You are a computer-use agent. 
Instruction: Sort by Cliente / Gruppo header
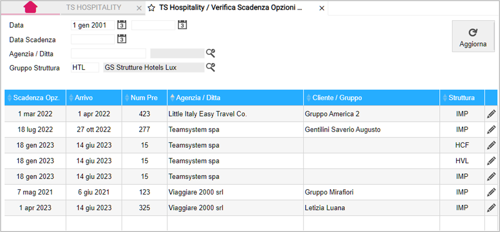coord(371,98)
